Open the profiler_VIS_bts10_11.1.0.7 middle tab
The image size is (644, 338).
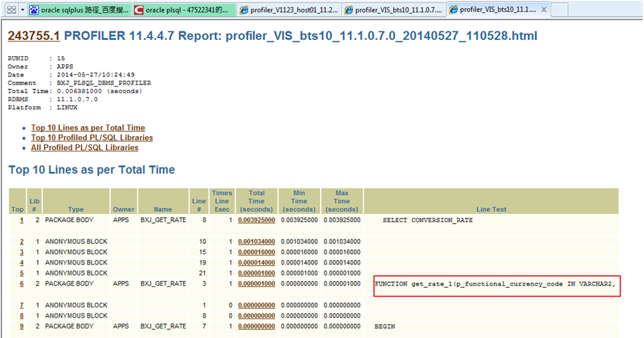click(x=395, y=10)
